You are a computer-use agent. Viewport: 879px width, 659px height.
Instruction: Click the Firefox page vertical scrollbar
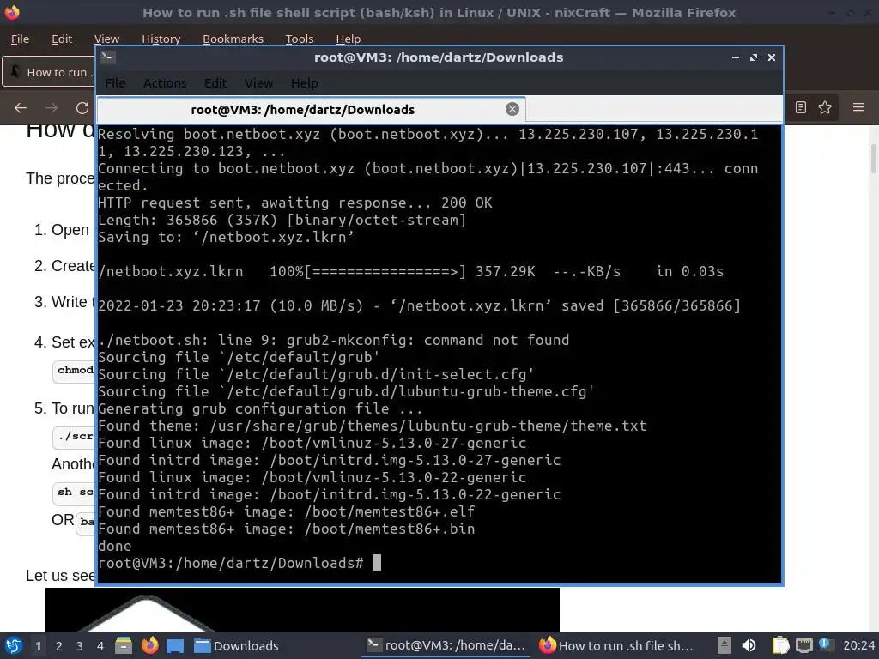click(873, 159)
